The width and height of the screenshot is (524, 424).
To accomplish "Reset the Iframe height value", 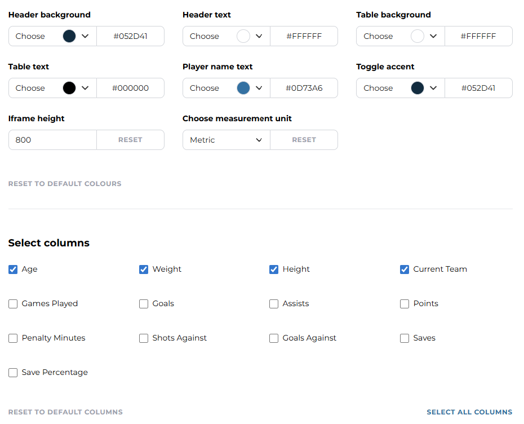I will pos(130,140).
